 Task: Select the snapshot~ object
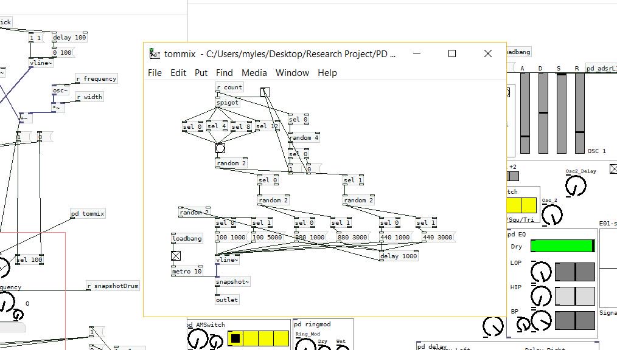click(232, 282)
